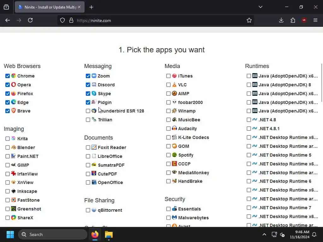This screenshot has width=323, height=242.
Task: Click the Zoom app icon
Action: (94, 76)
